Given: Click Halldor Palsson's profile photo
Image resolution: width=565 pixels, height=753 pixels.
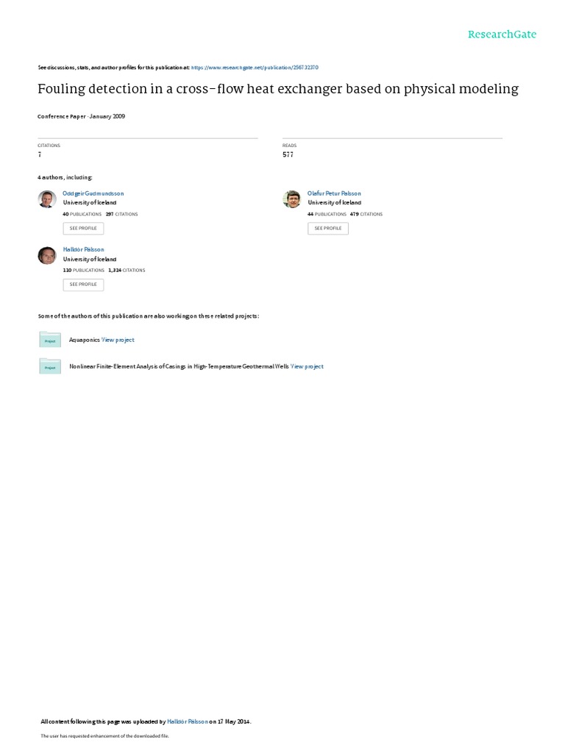Looking at the screenshot, I should tap(47, 255).
